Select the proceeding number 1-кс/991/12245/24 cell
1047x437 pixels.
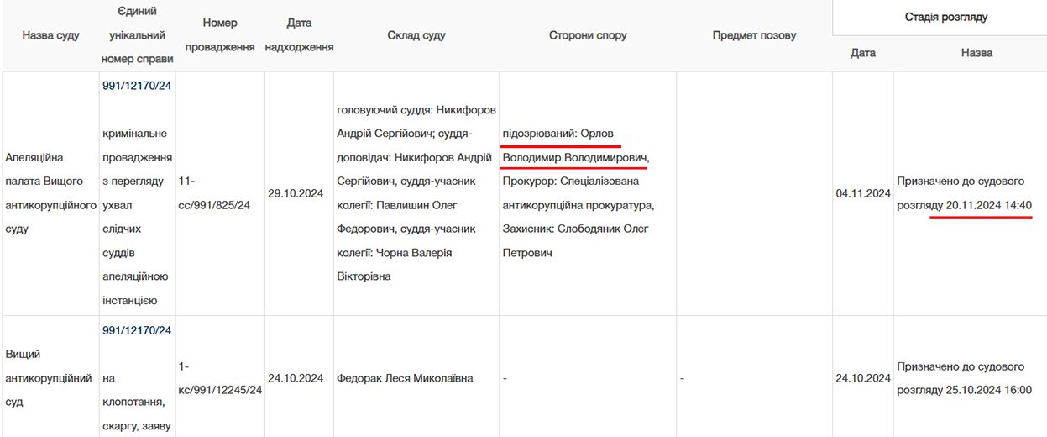(x=220, y=378)
